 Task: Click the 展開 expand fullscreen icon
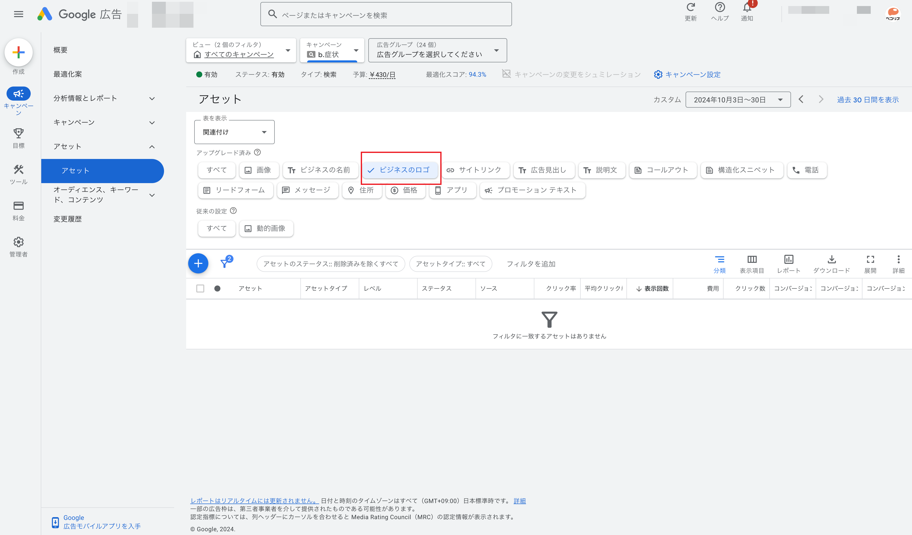(x=870, y=263)
